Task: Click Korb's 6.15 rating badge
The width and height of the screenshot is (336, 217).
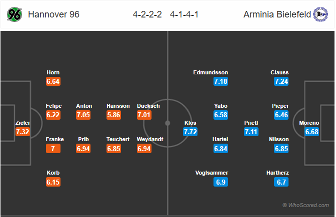Action: pyautogui.click(x=53, y=182)
